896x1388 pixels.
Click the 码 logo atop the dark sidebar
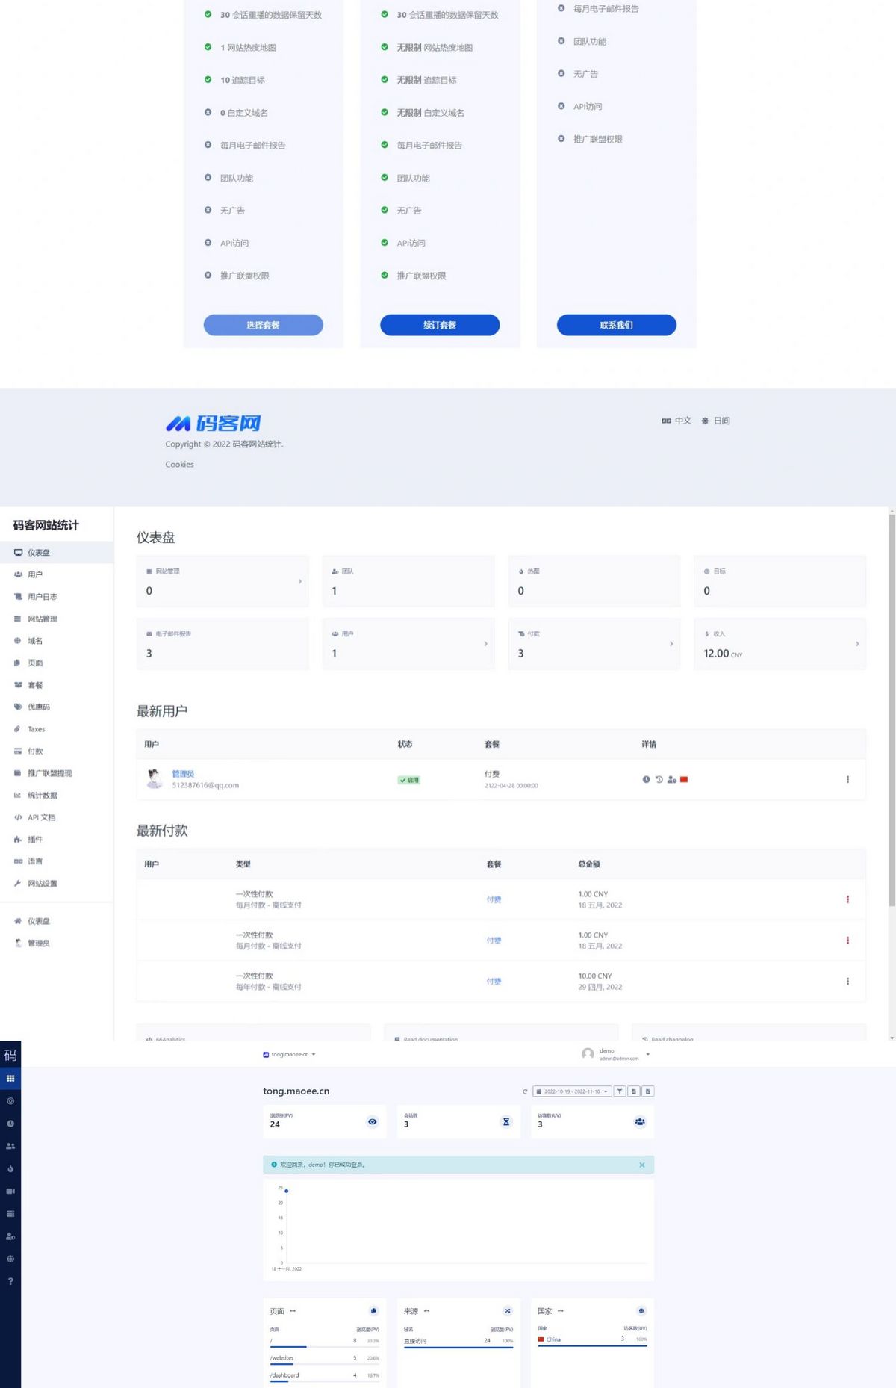click(10, 1055)
